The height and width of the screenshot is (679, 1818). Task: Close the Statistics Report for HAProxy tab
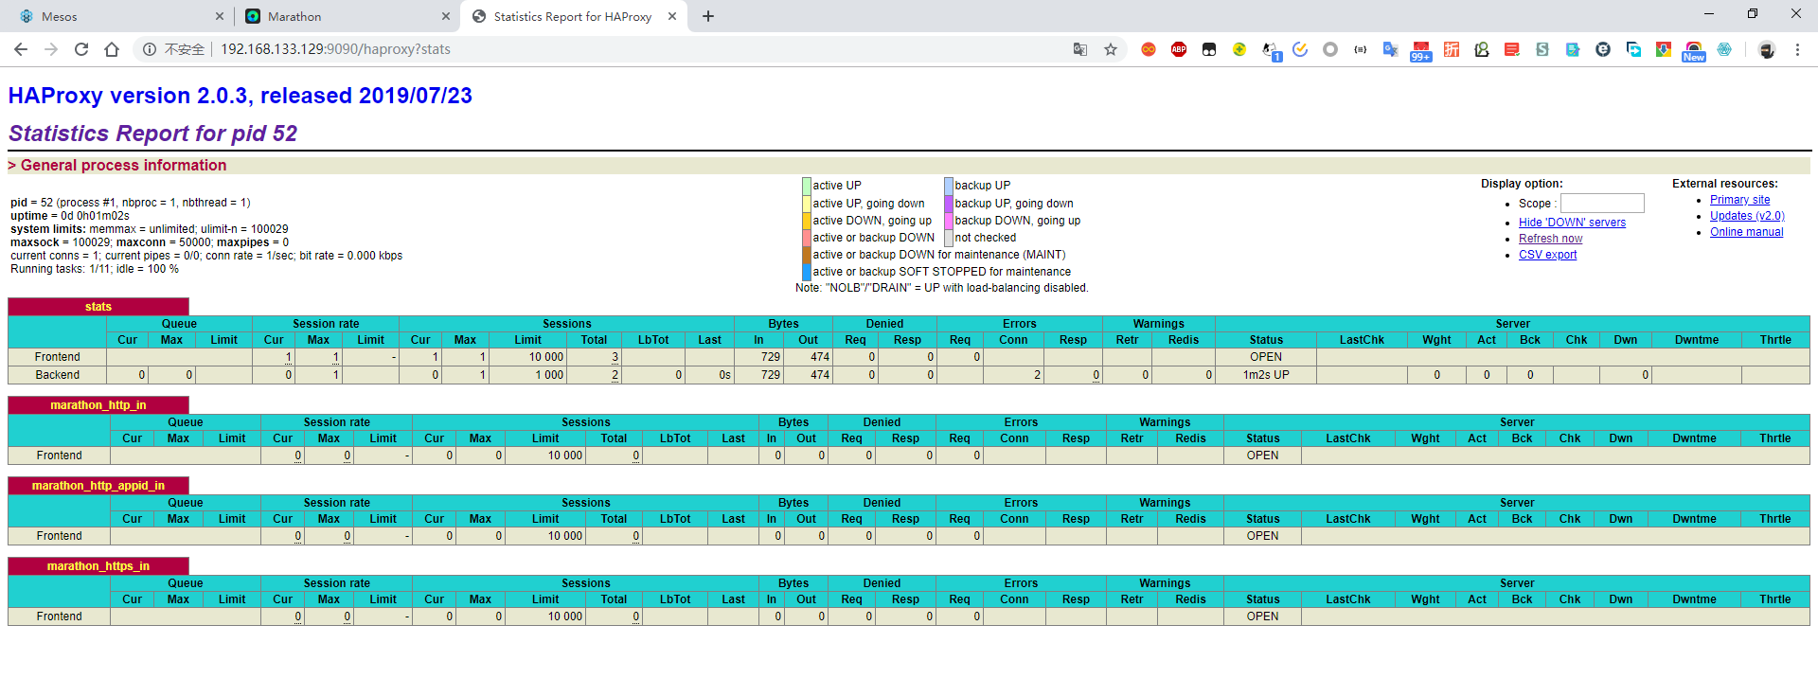point(672,16)
